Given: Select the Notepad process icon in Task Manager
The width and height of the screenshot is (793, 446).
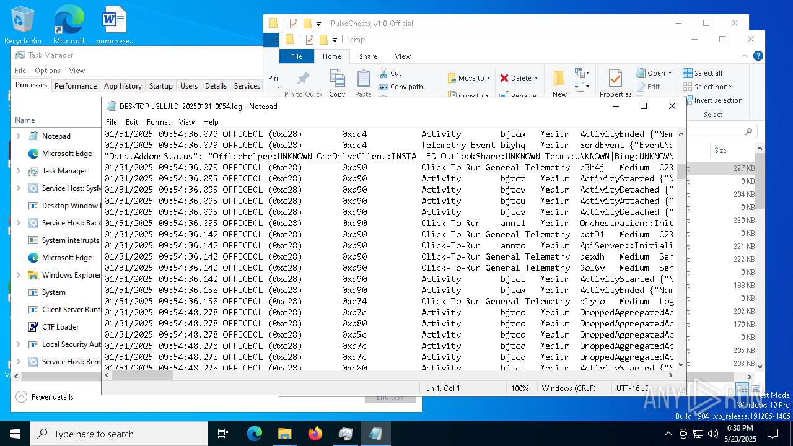Looking at the screenshot, I should [x=33, y=136].
